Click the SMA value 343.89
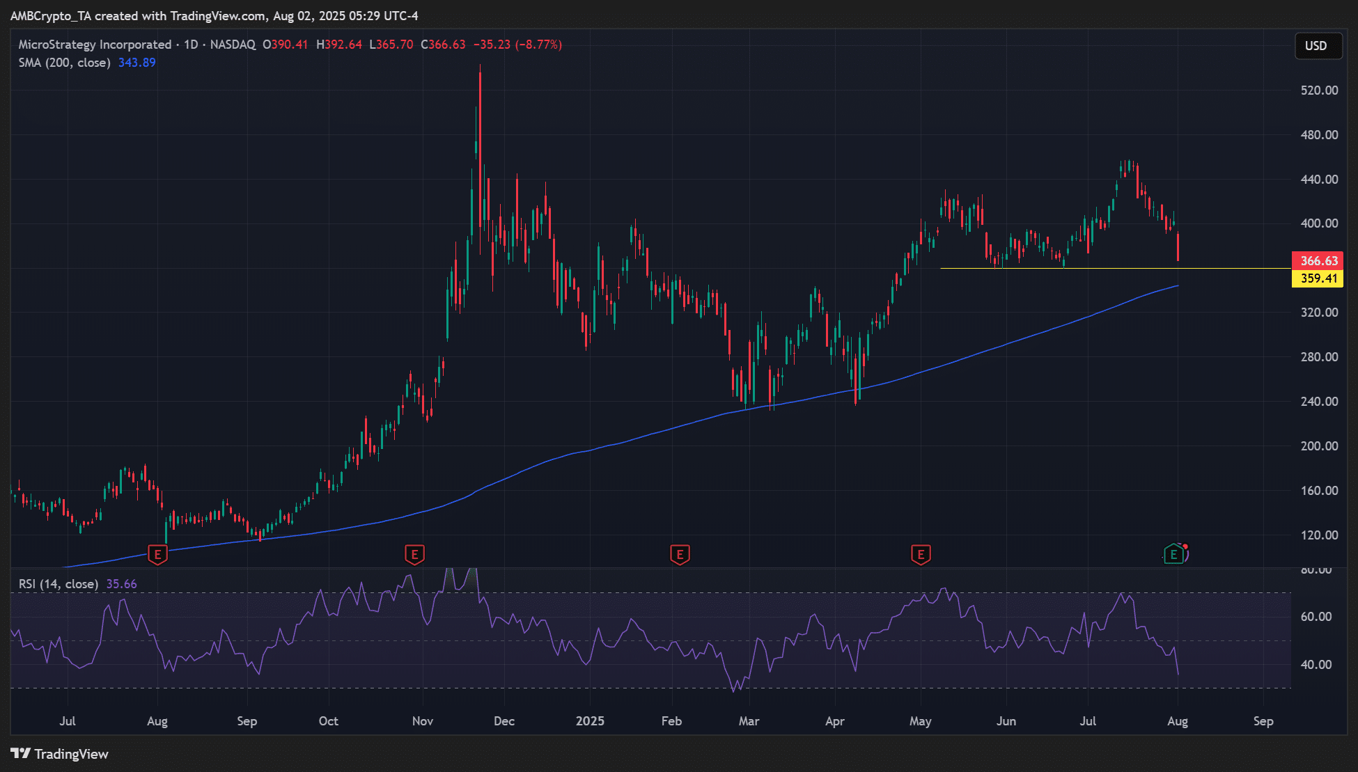Screen dimensions: 1358x772 coord(136,63)
